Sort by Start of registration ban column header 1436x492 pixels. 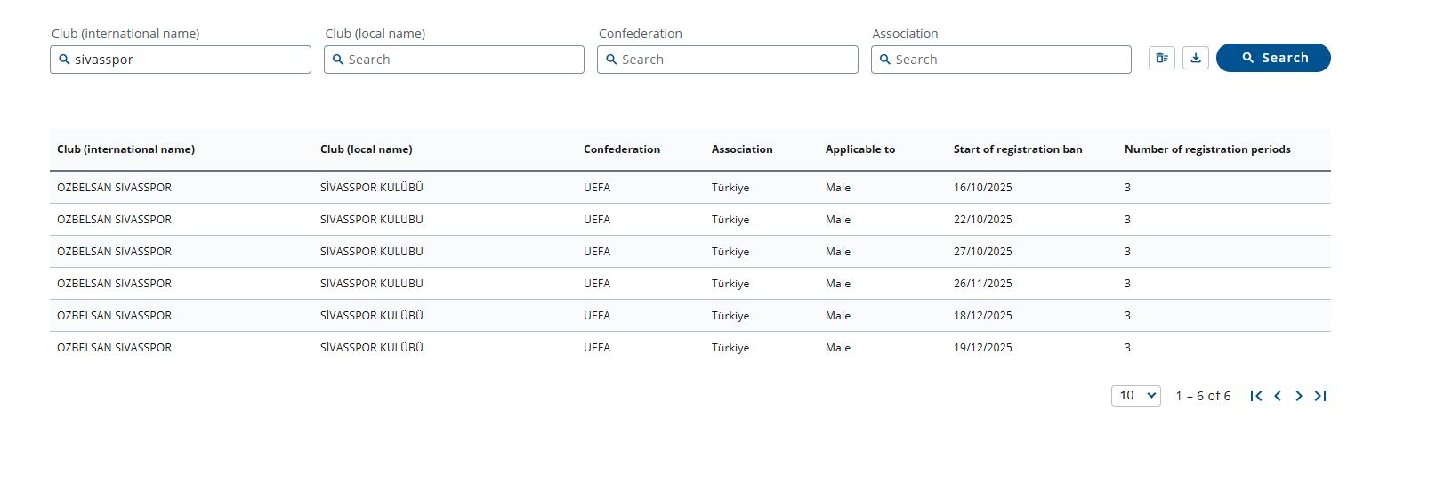click(x=1017, y=149)
